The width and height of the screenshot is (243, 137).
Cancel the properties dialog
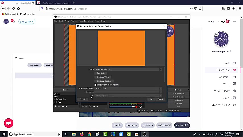(160, 99)
